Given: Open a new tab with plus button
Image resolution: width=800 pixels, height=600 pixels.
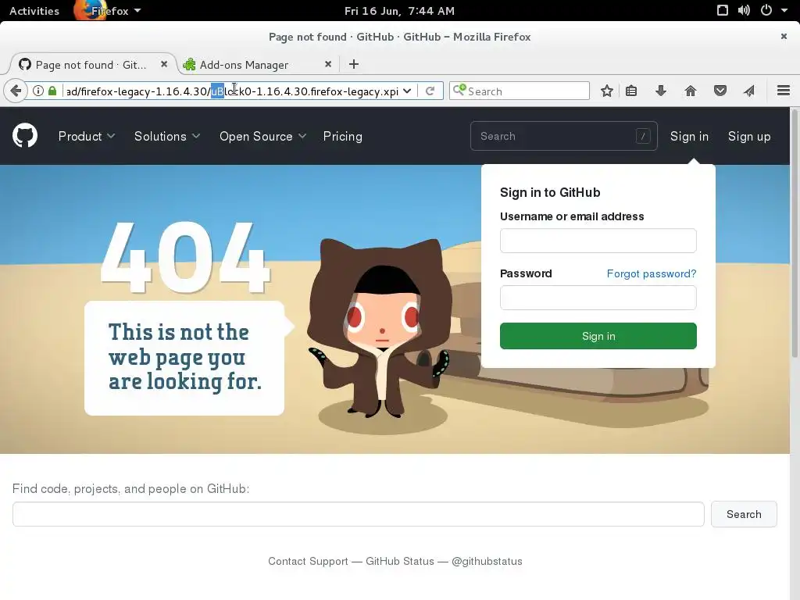Looking at the screenshot, I should coord(354,64).
